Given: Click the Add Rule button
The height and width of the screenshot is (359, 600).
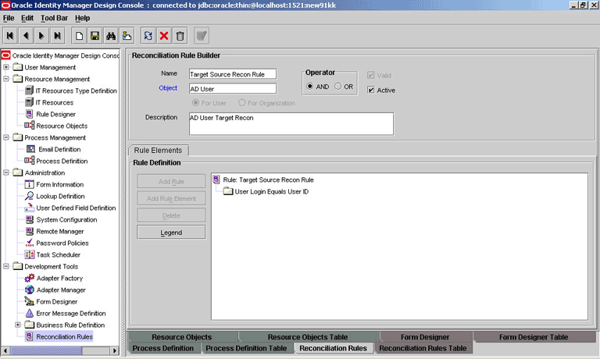Looking at the screenshot, I should click(171, 182).
